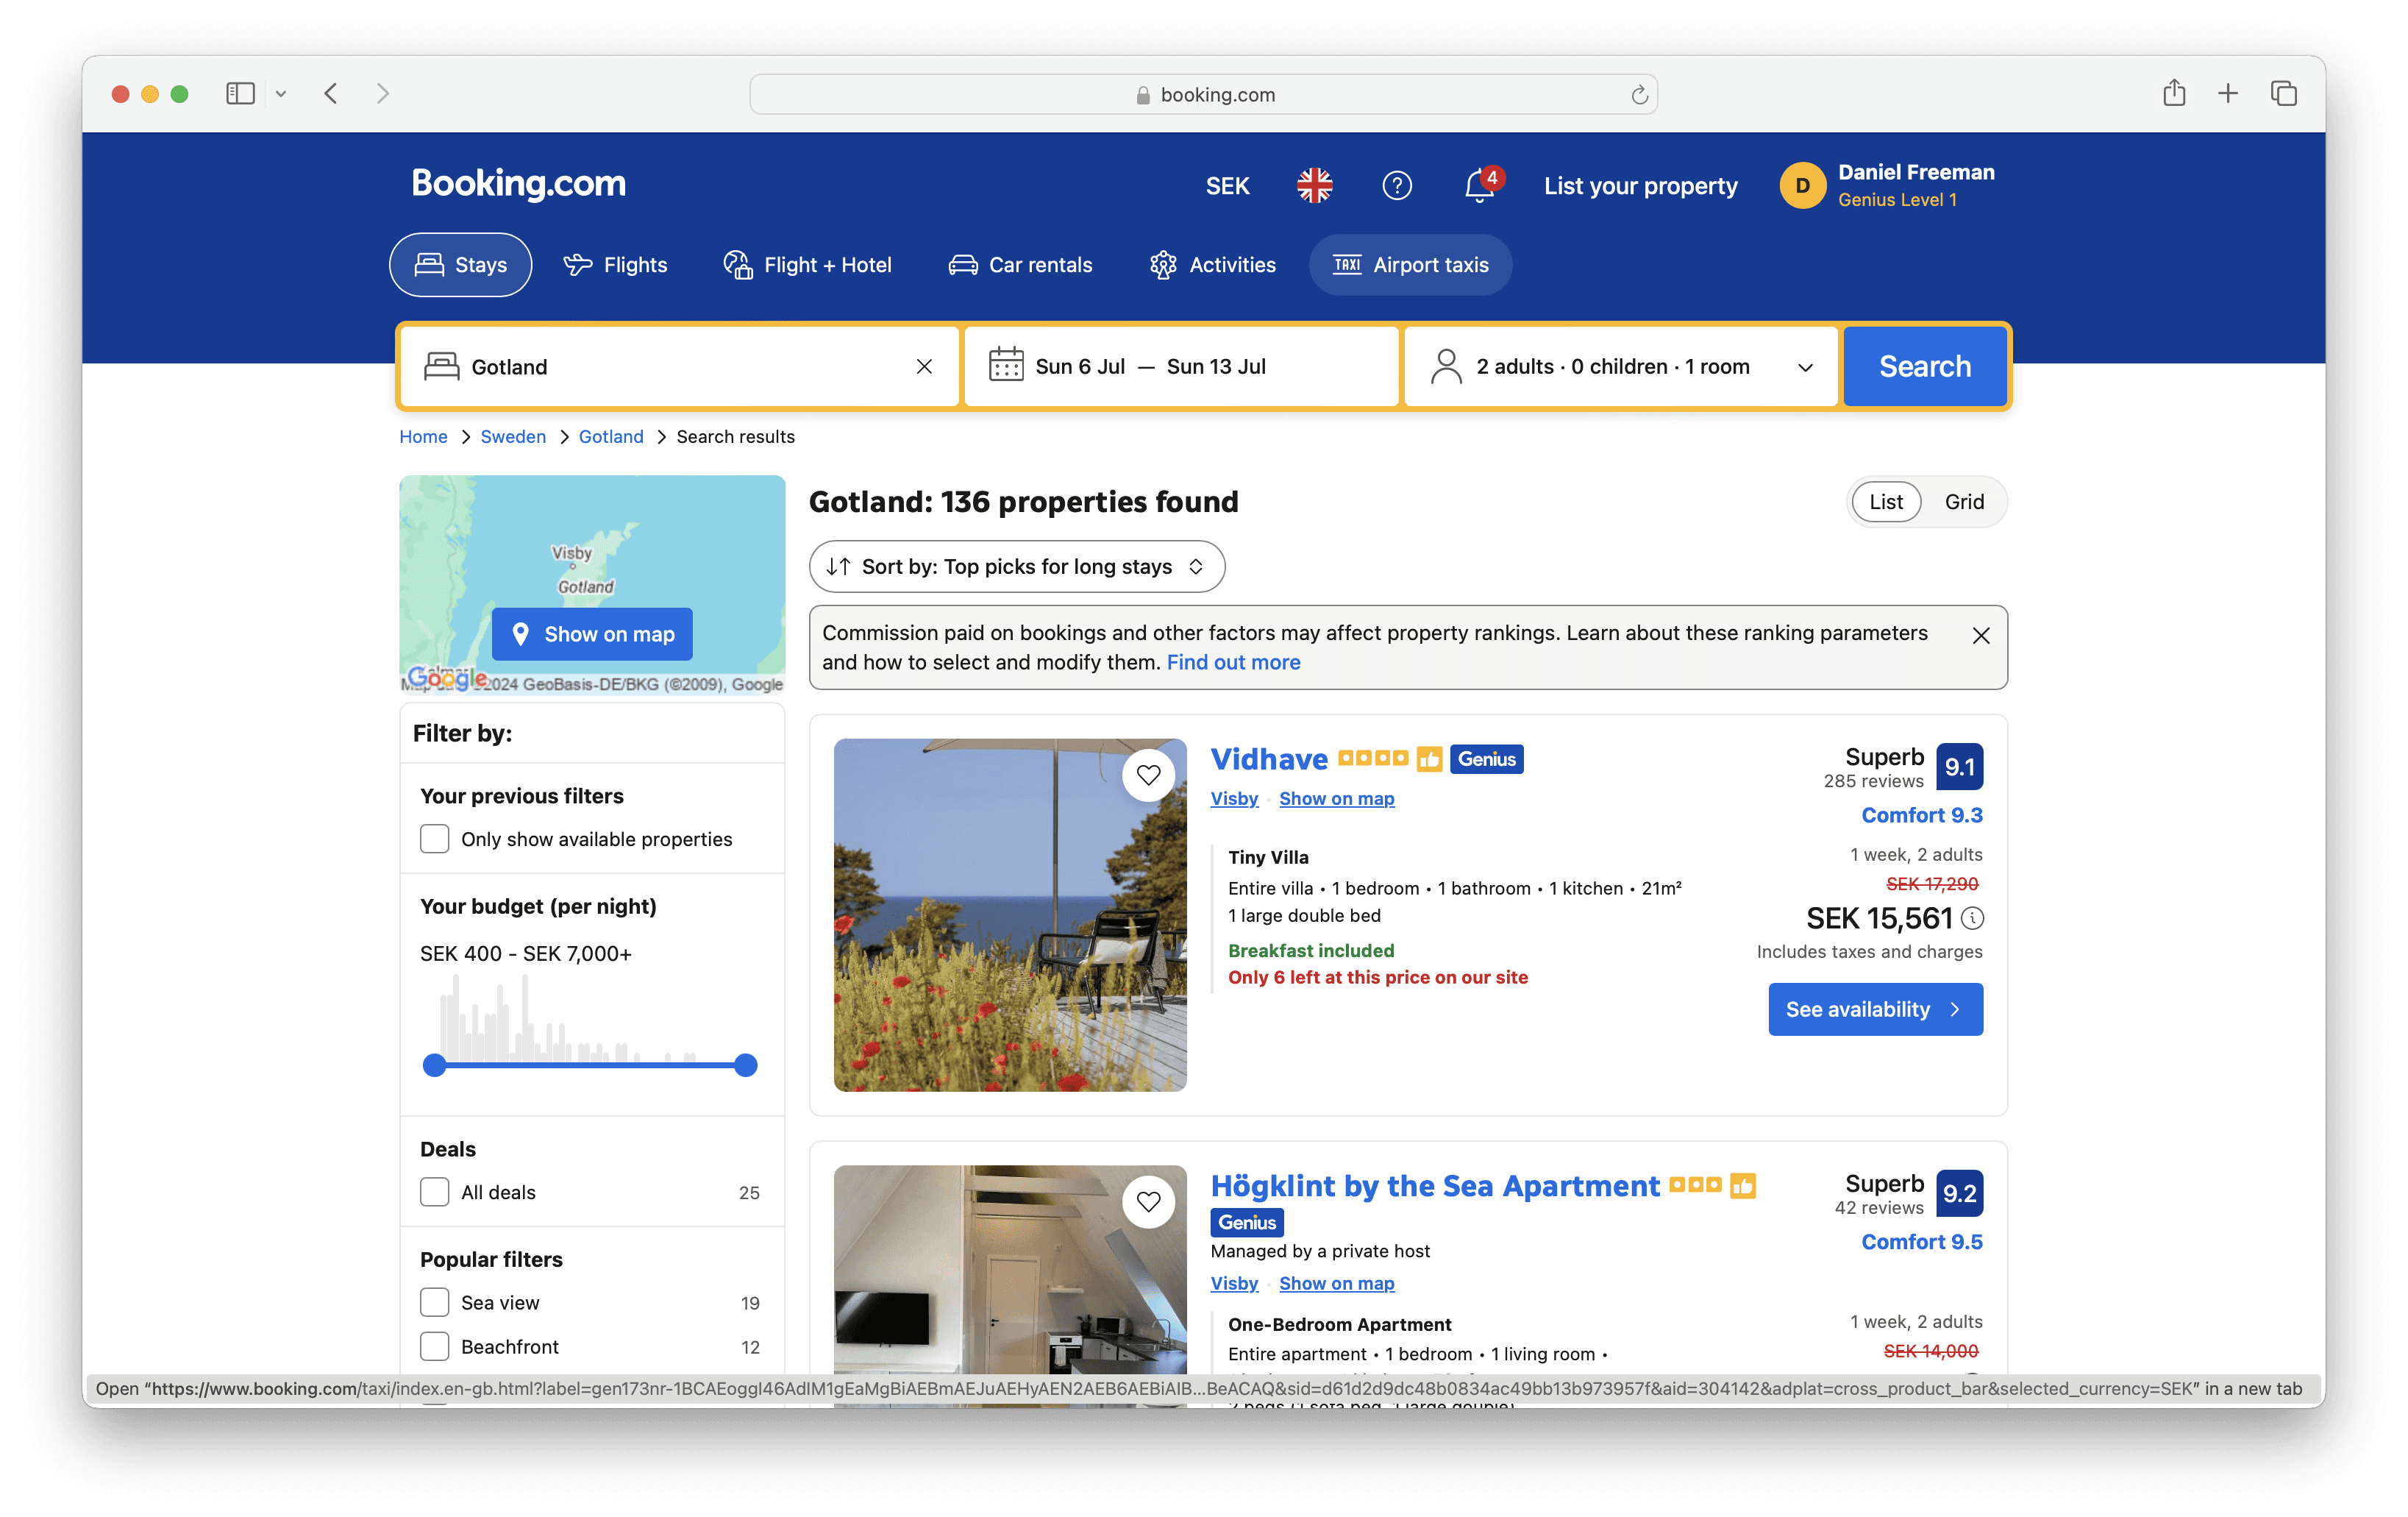Click Visby location link under Vidhave
The image size is (2408, 1517).
coord(1234,798)
